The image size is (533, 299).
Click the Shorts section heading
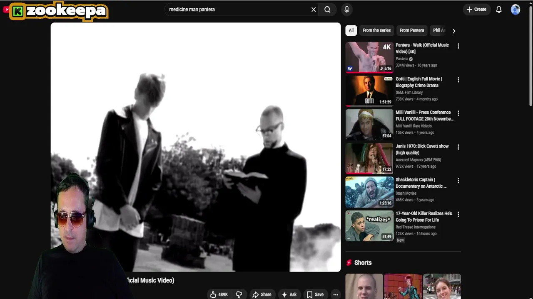click(x=363, y=262)
